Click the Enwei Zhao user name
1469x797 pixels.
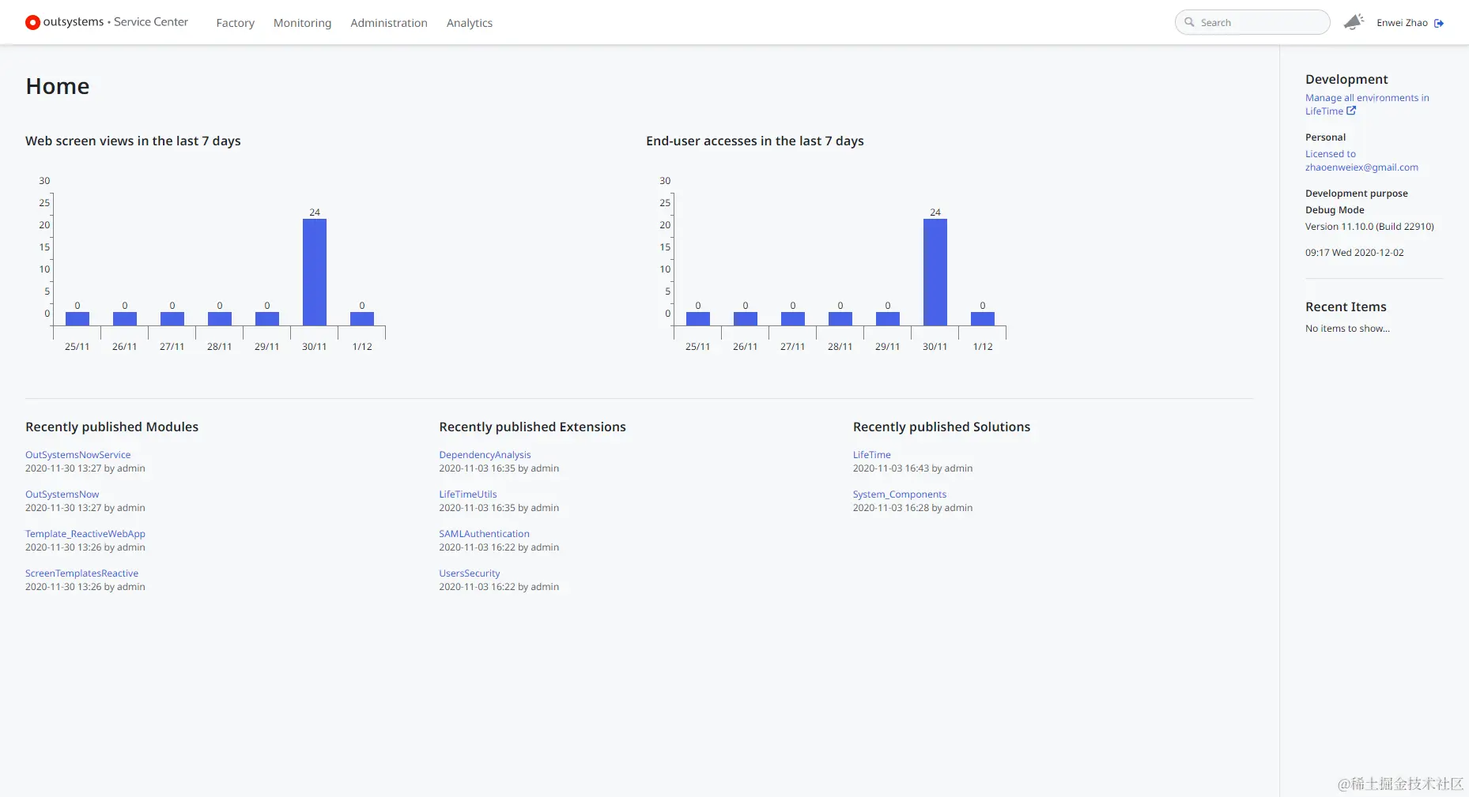[x=1402, y=23]
